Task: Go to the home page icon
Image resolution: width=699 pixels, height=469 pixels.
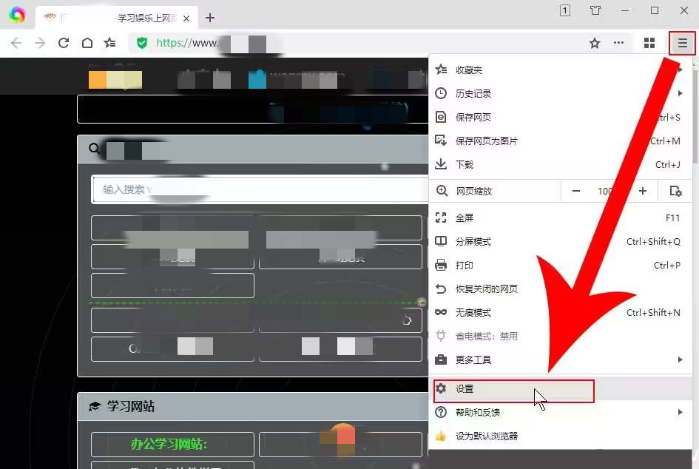Action: click(87, 43)
